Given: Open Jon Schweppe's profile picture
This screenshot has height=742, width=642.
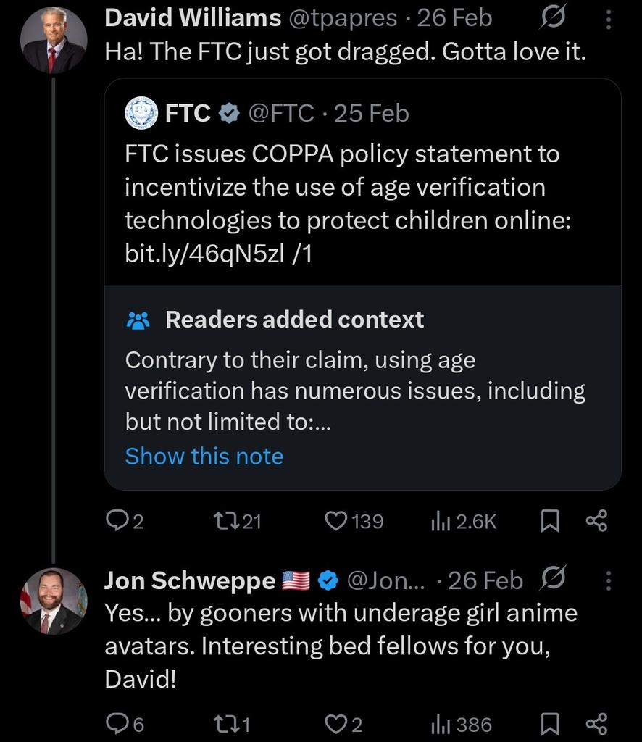Looking at the screenshot, I should [x=54, y=601].
